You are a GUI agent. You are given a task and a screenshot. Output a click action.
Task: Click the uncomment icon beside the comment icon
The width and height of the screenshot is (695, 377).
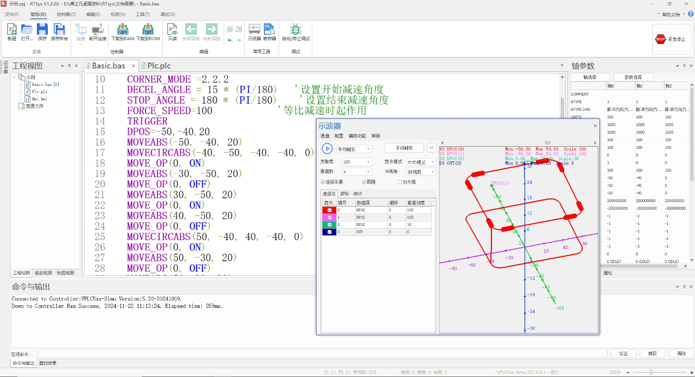click(x=238, y=29)
